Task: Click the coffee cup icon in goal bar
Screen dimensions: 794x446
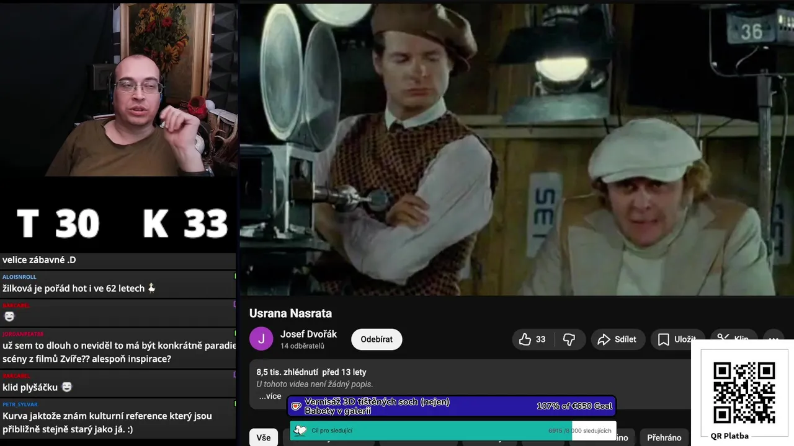Action: (x=297, y=406)
